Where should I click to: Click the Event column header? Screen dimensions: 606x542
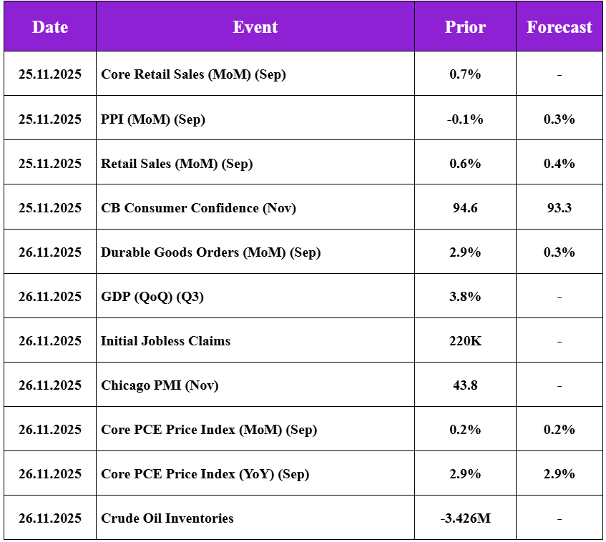pyautogui.click(x=255, y=26)
